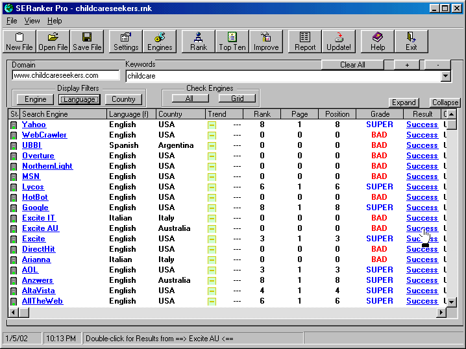This screenshot has width=466, height=349.
Task: Click the vertical scrollbar up arrow
Action: (x=452, y=114)
